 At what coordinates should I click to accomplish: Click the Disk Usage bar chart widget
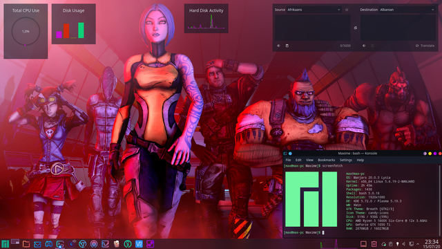[74, 24]
